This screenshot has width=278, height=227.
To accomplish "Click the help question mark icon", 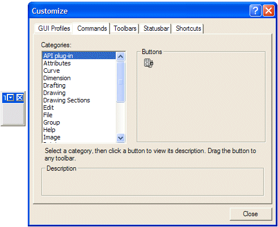I will point(255,11).
